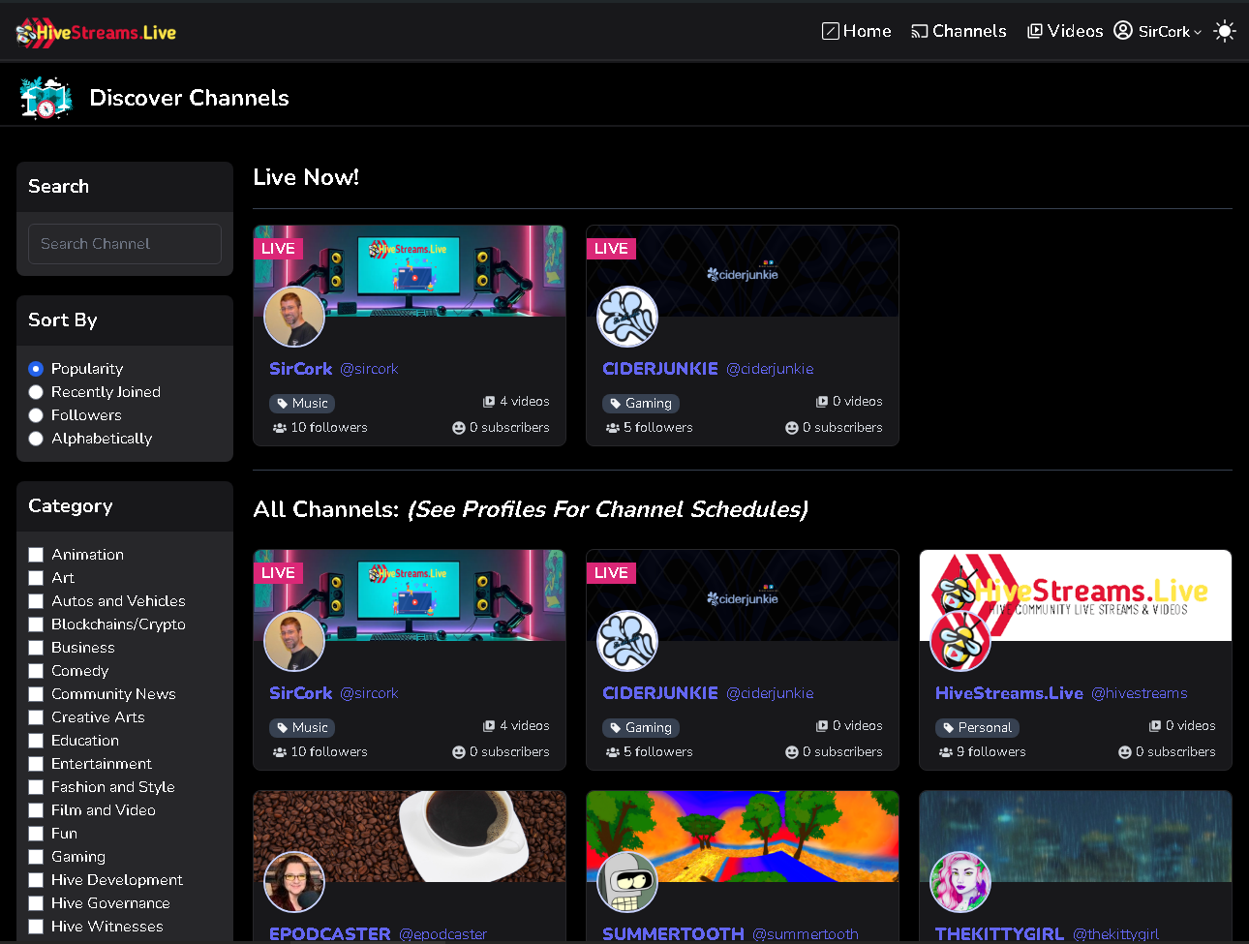The height and width of the screenshot is (944, 1249).
Task: Toggle the light/dark theme sun icon
Action: point(1225,31)
